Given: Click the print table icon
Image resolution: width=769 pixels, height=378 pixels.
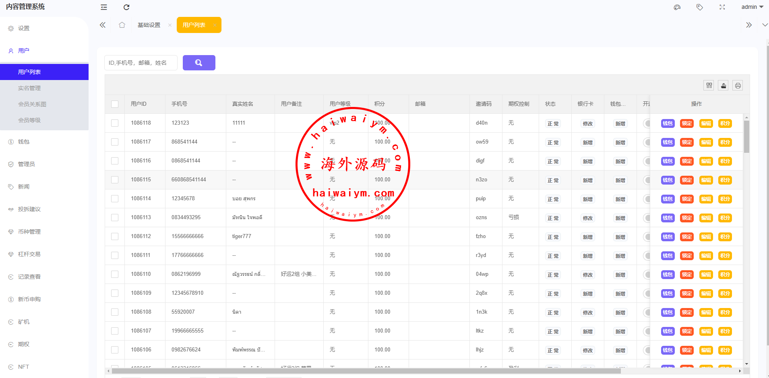Looking at the screenshot, I should (738, 85).
